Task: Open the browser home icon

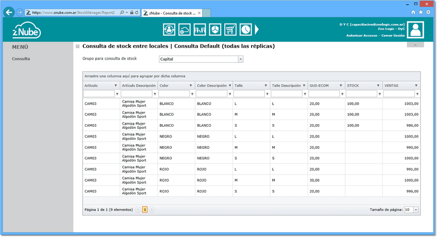Action: click(x=414, y=12)
